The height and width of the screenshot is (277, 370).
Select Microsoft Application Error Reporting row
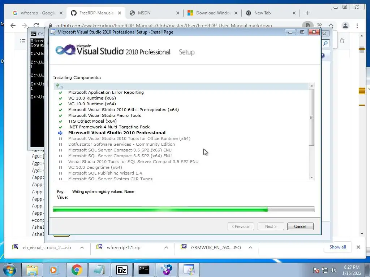click(106, 92)
